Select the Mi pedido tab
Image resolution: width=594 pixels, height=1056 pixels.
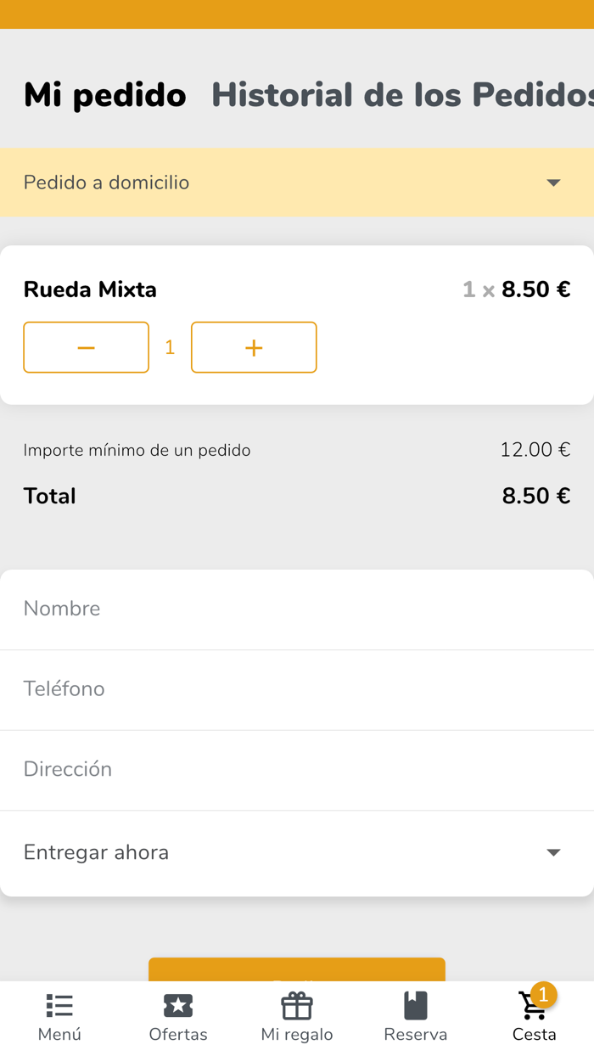(x=104, y=94)
